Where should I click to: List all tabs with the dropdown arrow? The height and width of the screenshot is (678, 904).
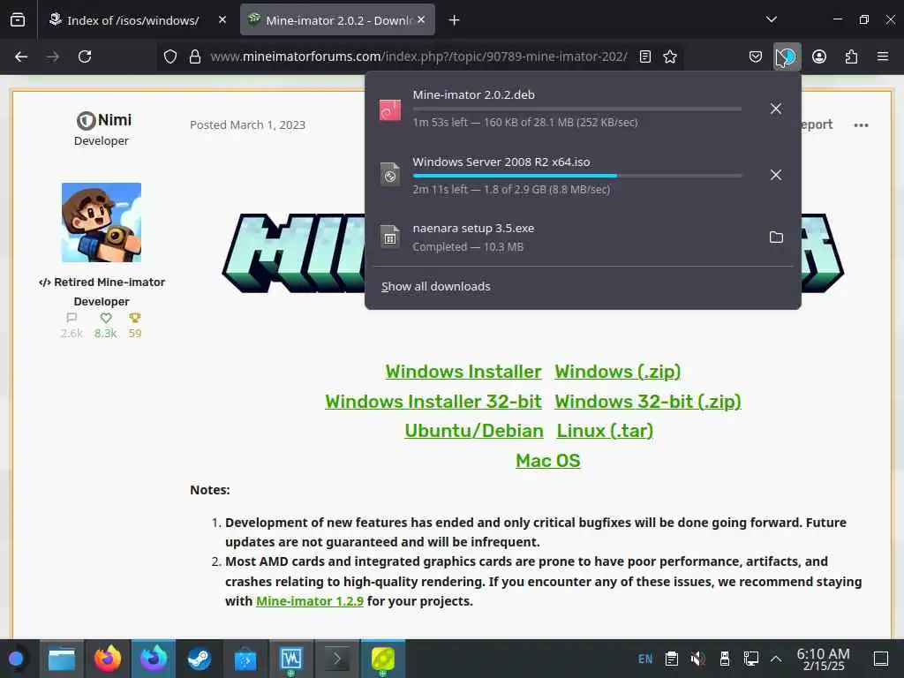click(x=772, y=19)
